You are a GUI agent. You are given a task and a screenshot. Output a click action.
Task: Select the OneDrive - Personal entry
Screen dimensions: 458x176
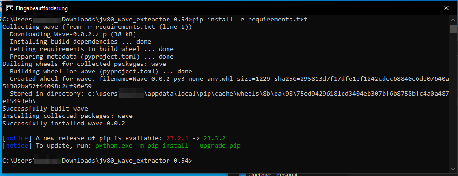pyautogui.click(x=269, y=175)
